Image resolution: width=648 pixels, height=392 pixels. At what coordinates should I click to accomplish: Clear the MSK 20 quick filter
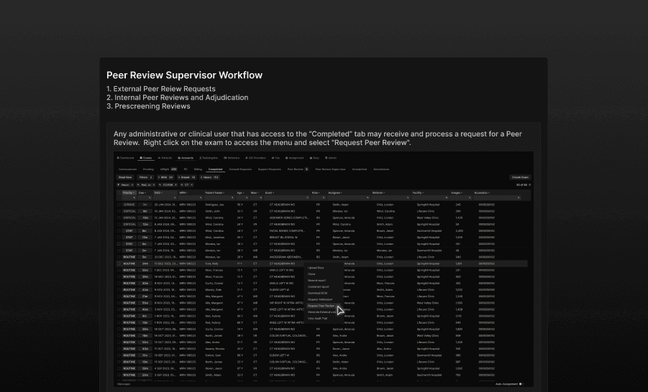click(x=160, y=177)
